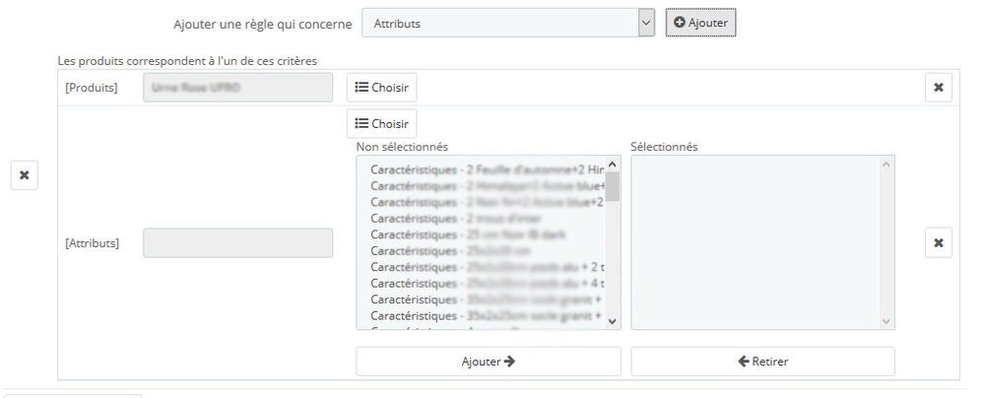985x398 pixels.
Task: Remove the Attributs criterion row
Action: (938, 242)
